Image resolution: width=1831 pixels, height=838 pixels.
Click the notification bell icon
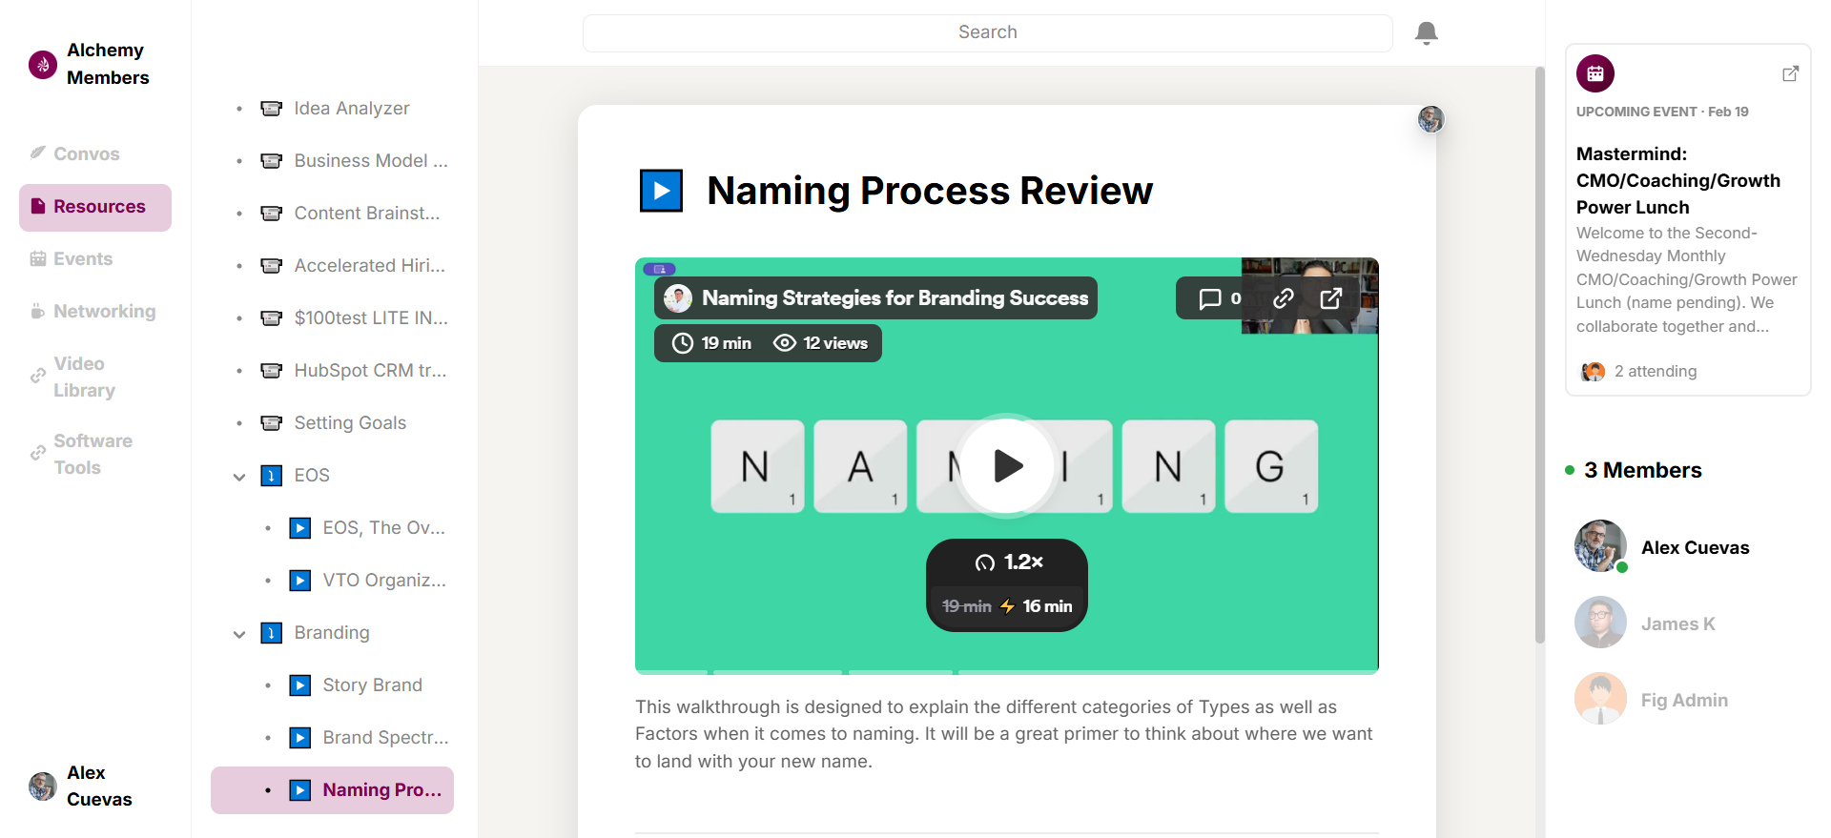pos(1426,33)
